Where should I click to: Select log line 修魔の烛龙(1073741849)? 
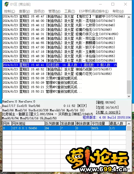pos(57,30)
